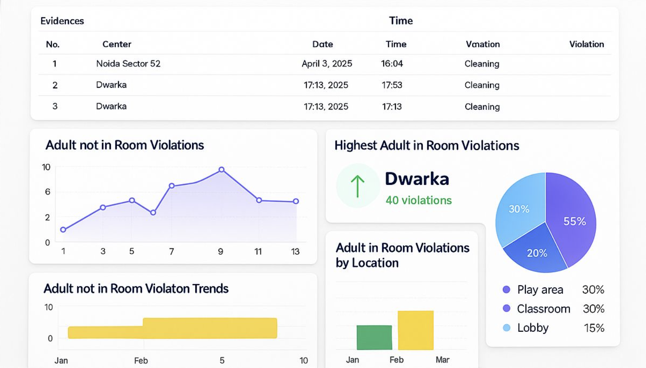Sort table by the Center column
Viewport: 646px width, 368px height.
118,44
